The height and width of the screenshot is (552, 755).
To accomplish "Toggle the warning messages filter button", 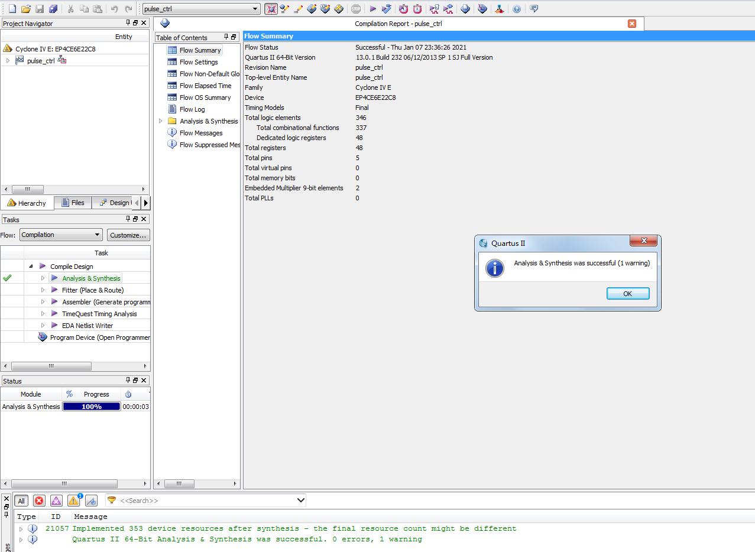I will (73, 501).
